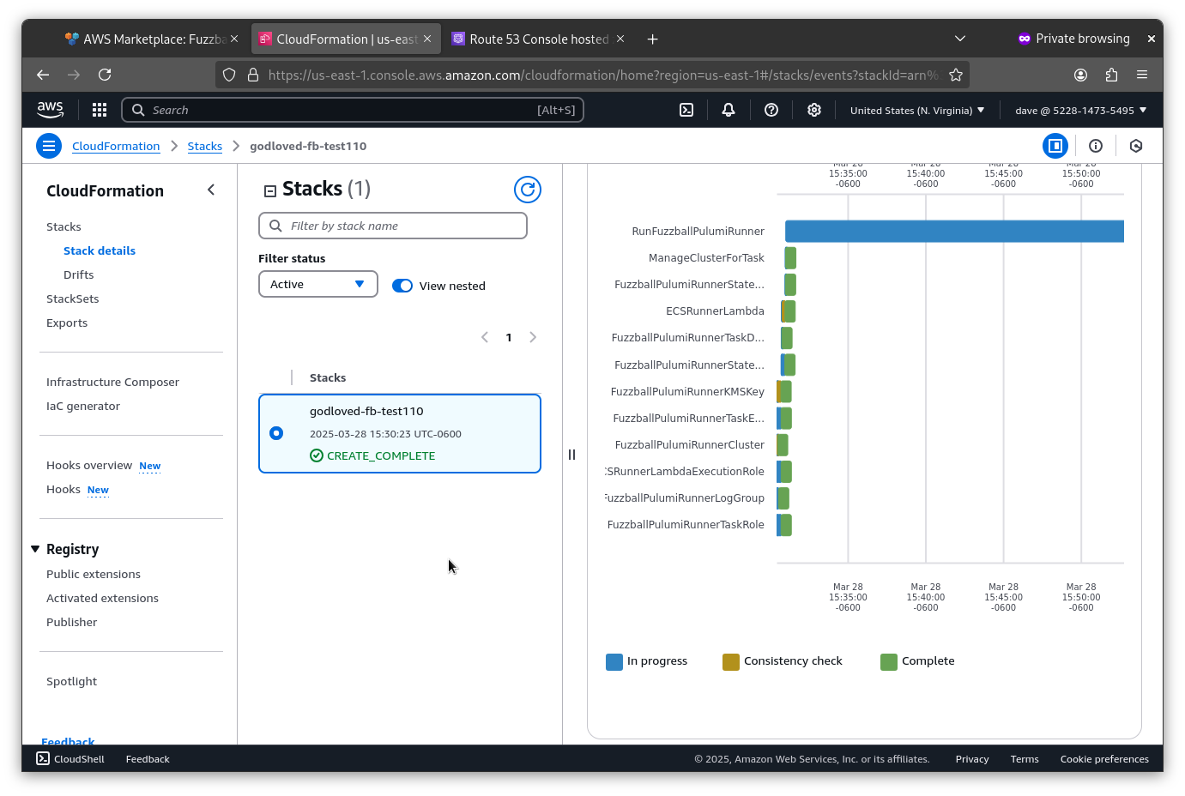
Task: Click the help question mark icon
Action: 771,110
